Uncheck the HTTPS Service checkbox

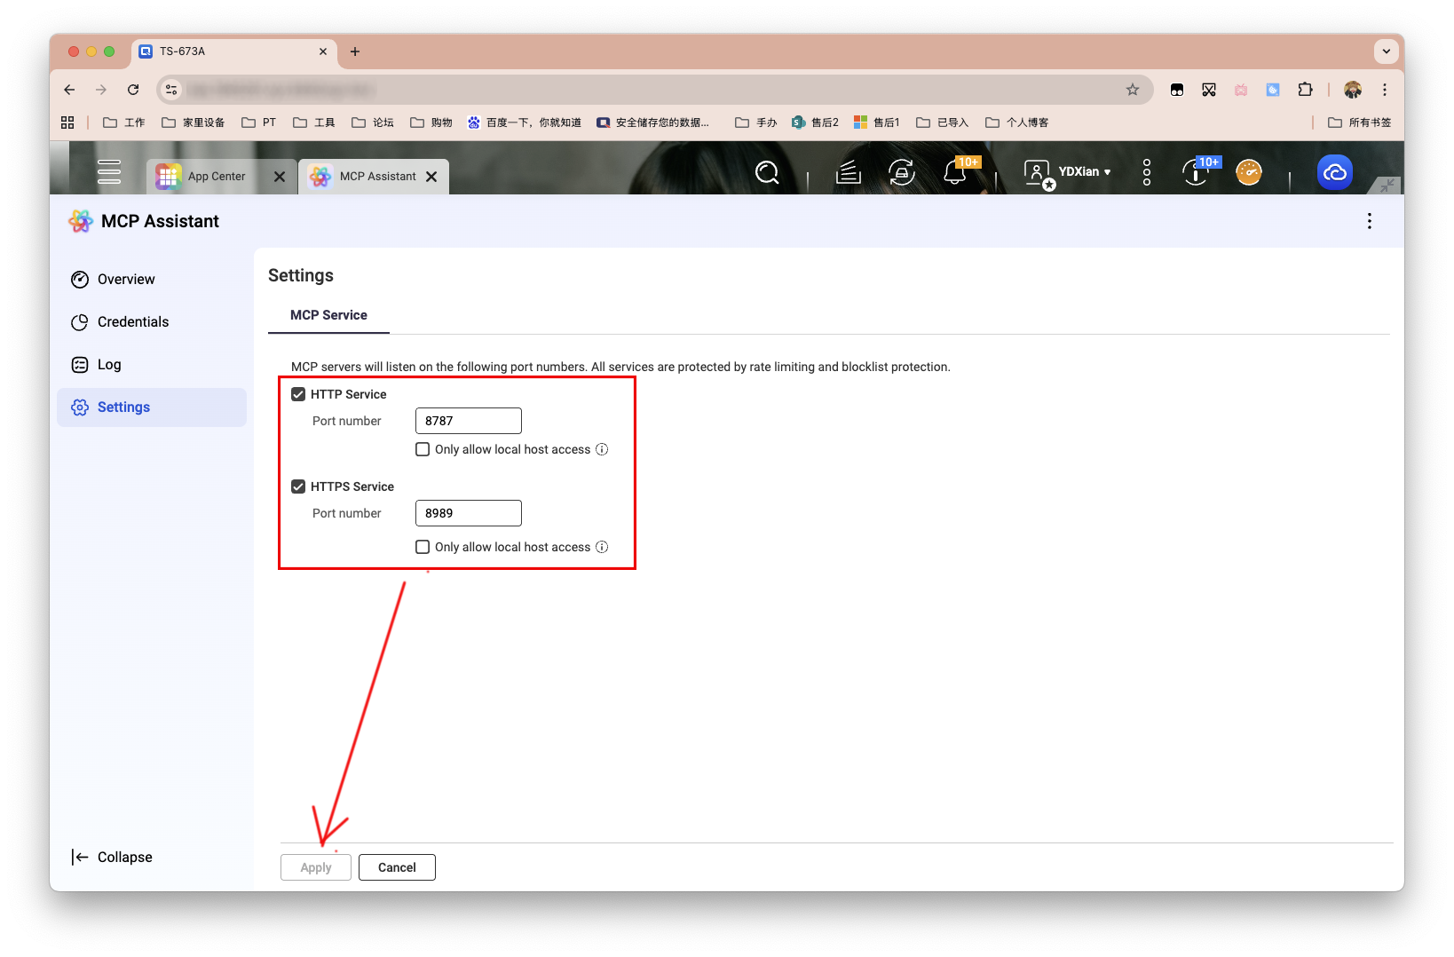[x=298, y=486]
